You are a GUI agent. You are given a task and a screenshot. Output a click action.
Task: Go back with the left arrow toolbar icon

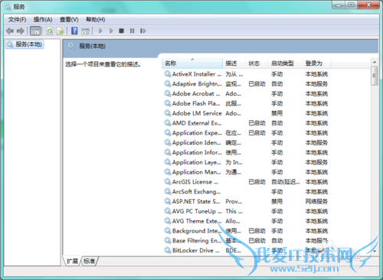click(x=10, y=31)
